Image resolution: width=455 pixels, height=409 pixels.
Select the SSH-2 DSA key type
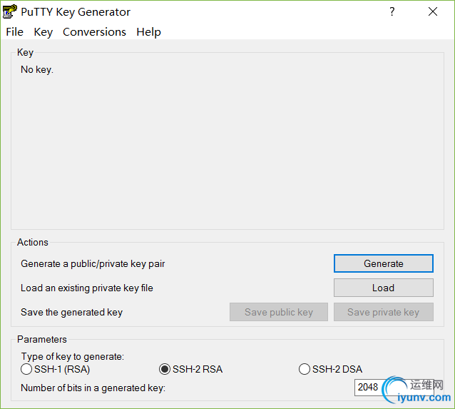click(330, 369)
